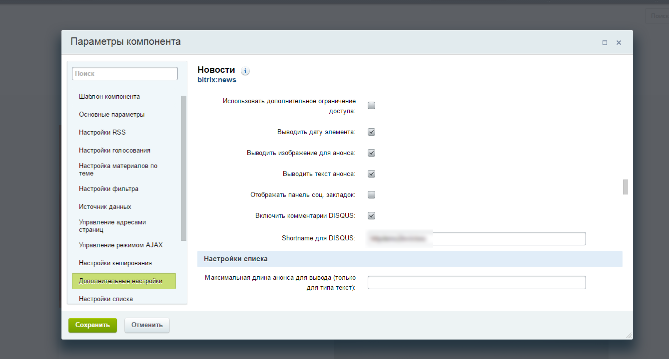Enable дополнительное ограничение доступа checkbox
Viewport: 669px width, 359px height.
click(371, 105)
